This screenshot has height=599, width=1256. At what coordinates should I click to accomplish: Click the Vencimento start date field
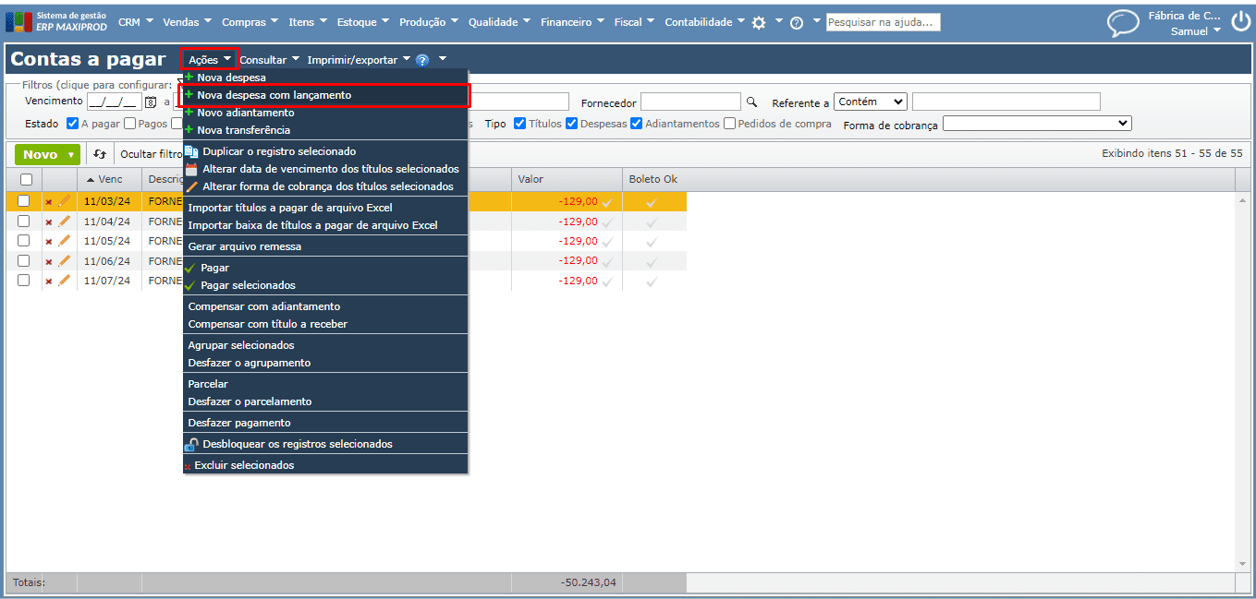[114, 102]
